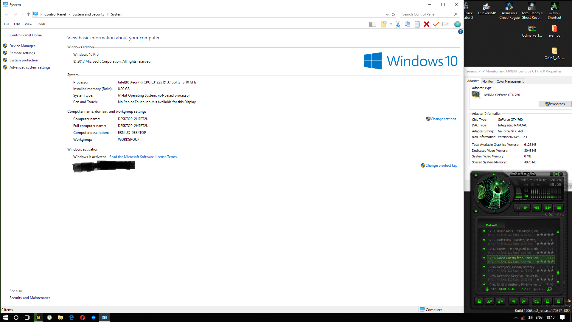Click the Change product key link
This screenshot has height=322, width=572.
pyautogui.click(x=441, y=165)
